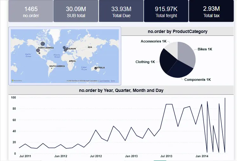Click the Jul 2012 axis label
This screenshot has width=237, height=161.
coord(96,156)
